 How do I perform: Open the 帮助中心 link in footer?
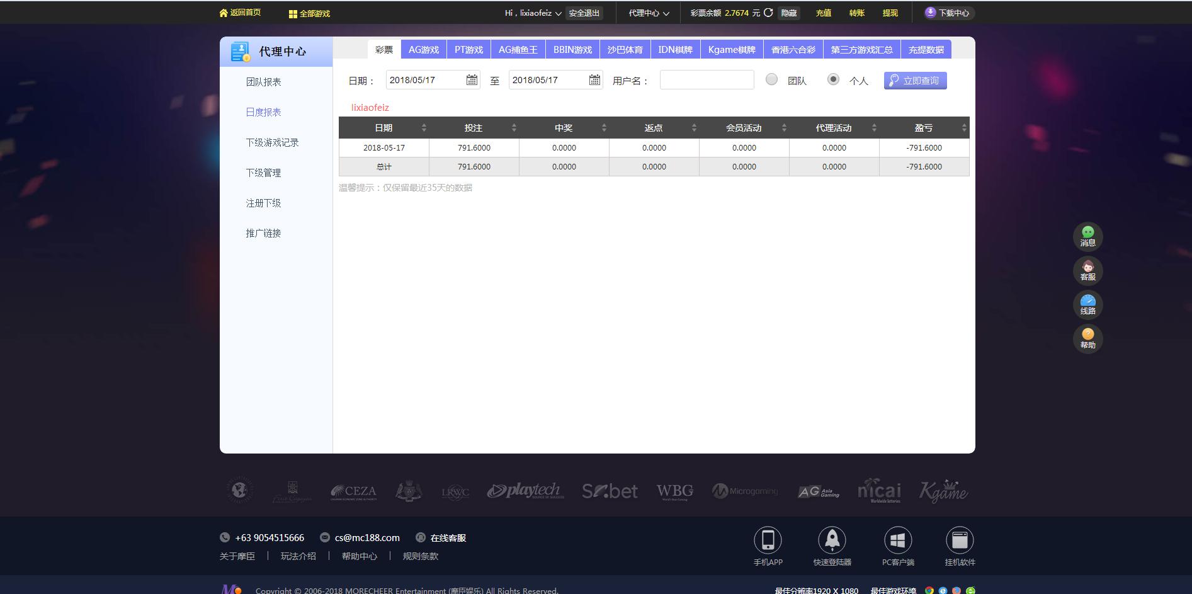[x=360, y=556]
